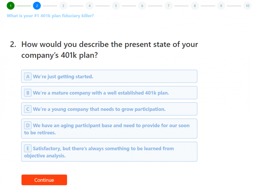Click the letter E badge

(28, 148)
